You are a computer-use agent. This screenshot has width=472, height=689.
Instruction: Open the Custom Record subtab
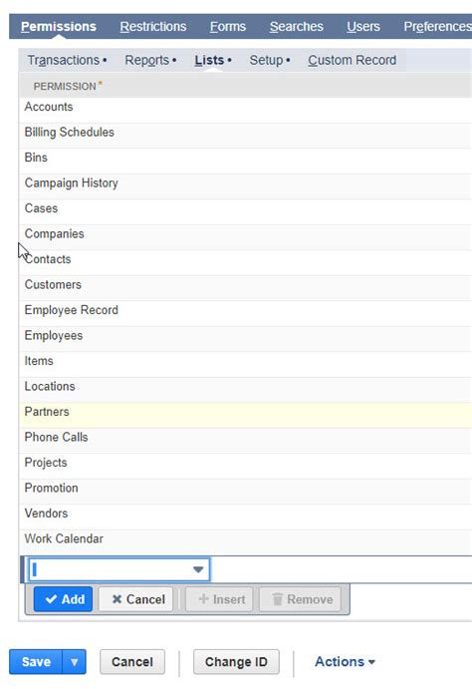[x=352, y=60]
